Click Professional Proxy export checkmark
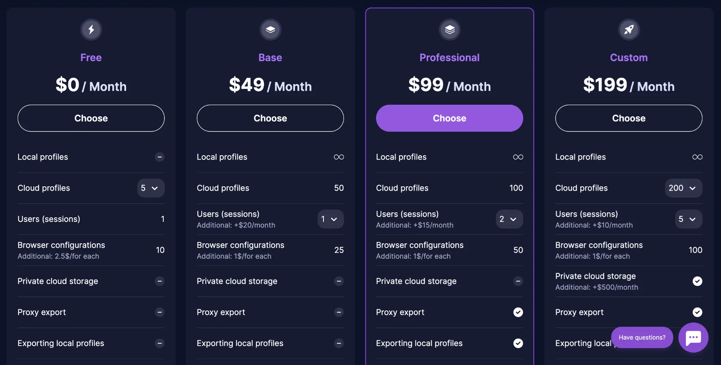The height and width of the screenshot is (365, 721). (518, 312)
